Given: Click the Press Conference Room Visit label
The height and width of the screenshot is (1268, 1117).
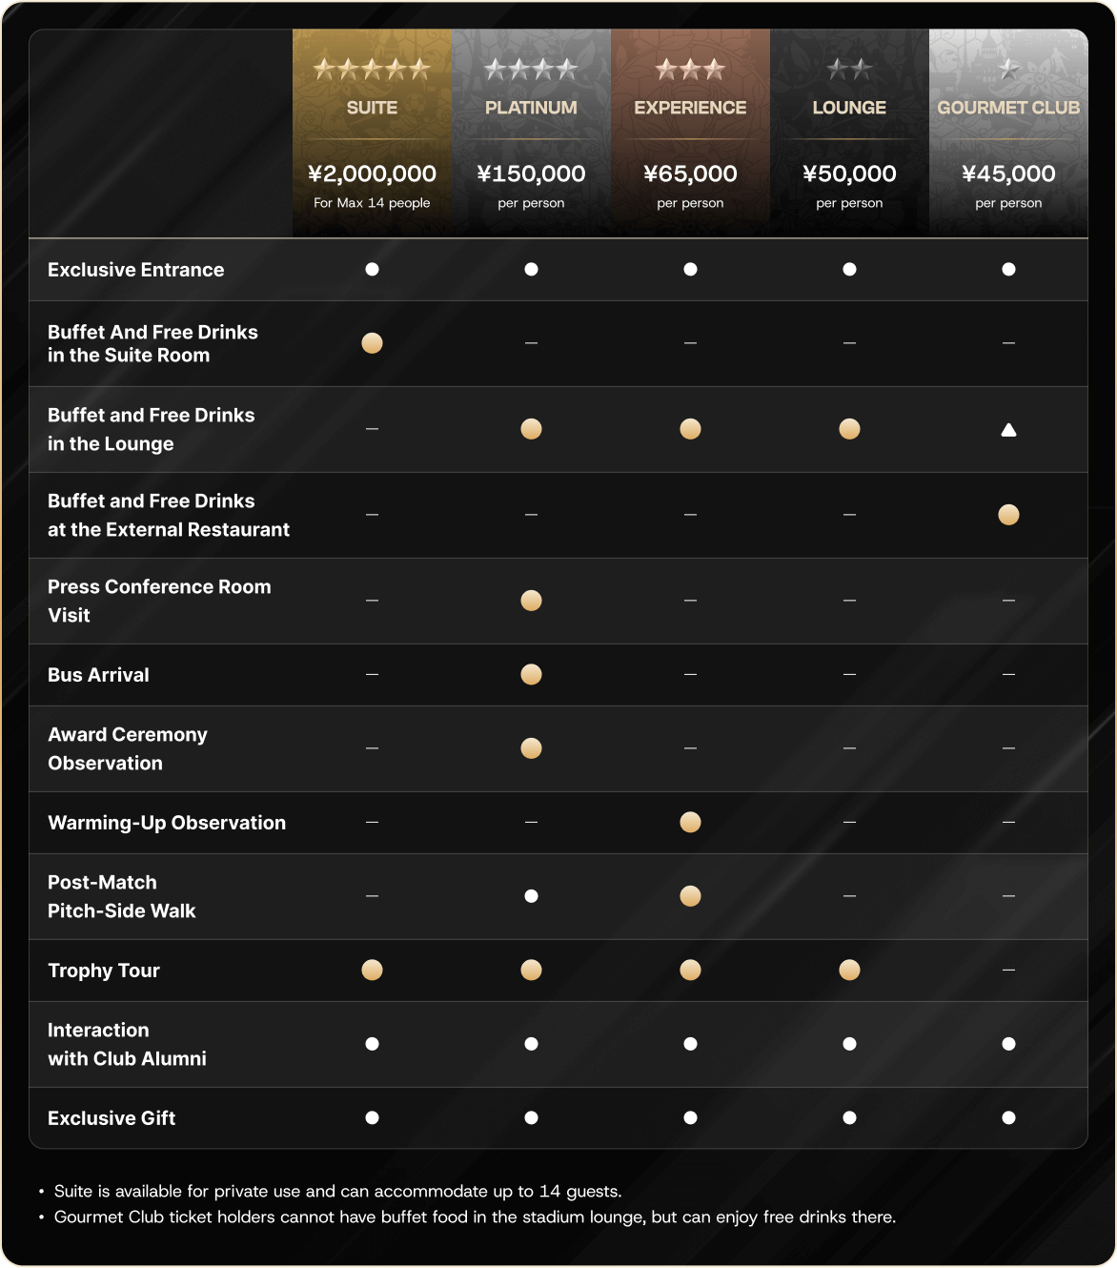Looking at the screenshot, I should click(x=159, y=601).
